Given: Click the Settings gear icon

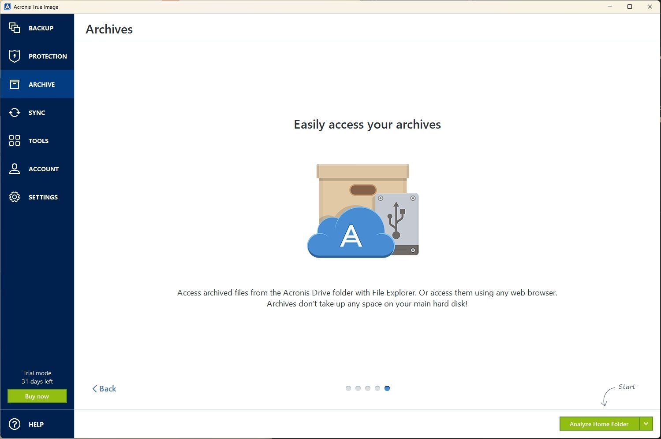Looking at the screenshot, I should pyautogui.click(x=15, y=197).
